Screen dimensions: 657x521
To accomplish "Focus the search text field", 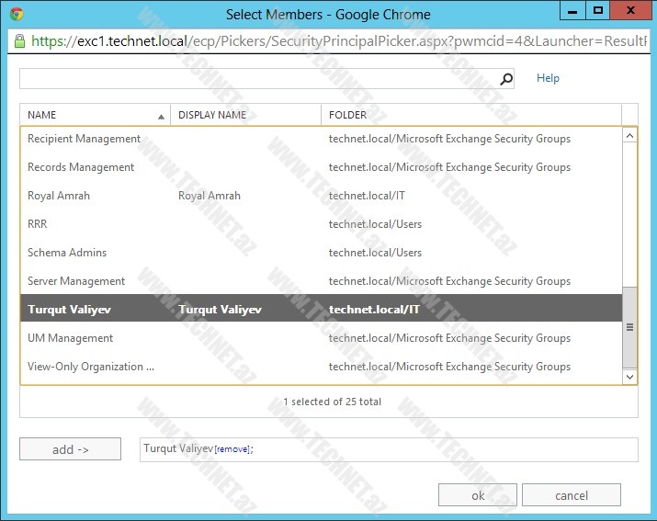I will [x=257, y=79].
